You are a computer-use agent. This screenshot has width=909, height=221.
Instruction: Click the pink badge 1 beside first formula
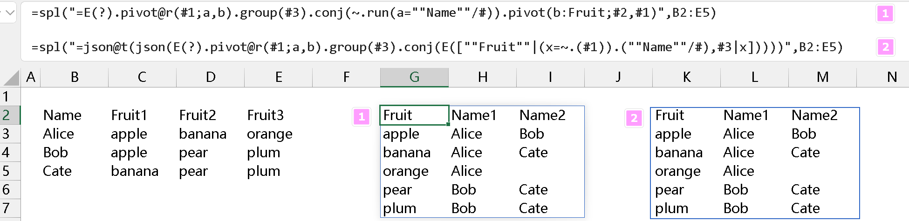pyautogui.click(x=885, y=13)
